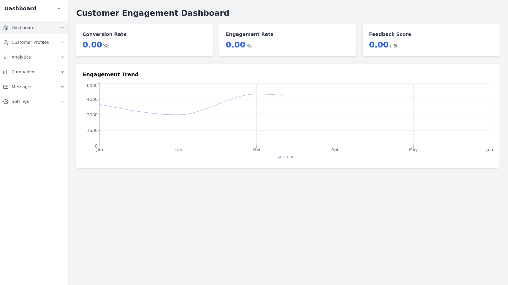The width and height of the screenshot is (508, 285).
Task: Collapse sidebar using top header chevron
Action: coord(59,8)
